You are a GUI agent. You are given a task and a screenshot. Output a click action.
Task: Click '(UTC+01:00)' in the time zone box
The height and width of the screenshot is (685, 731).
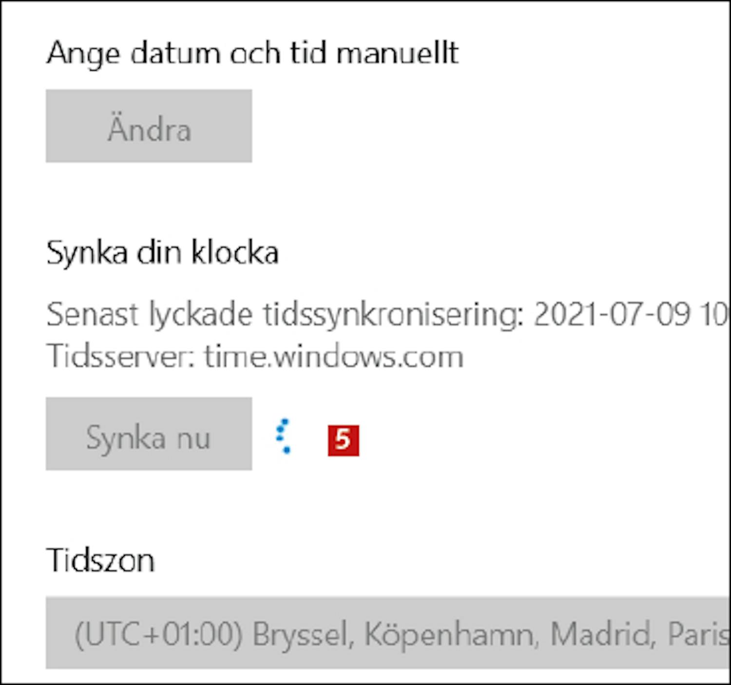coord(158,634)
